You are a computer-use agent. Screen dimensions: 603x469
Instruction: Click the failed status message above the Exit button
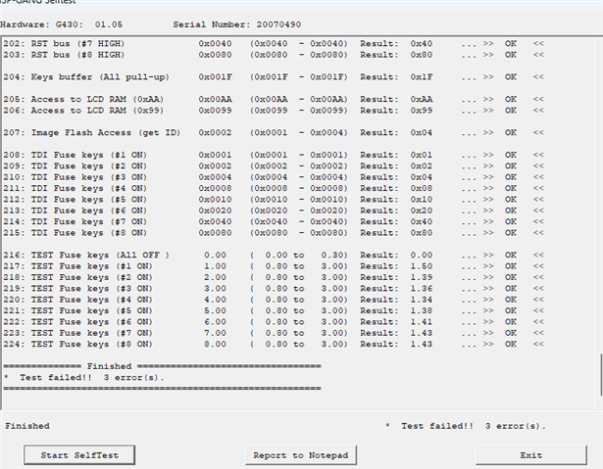466,426
